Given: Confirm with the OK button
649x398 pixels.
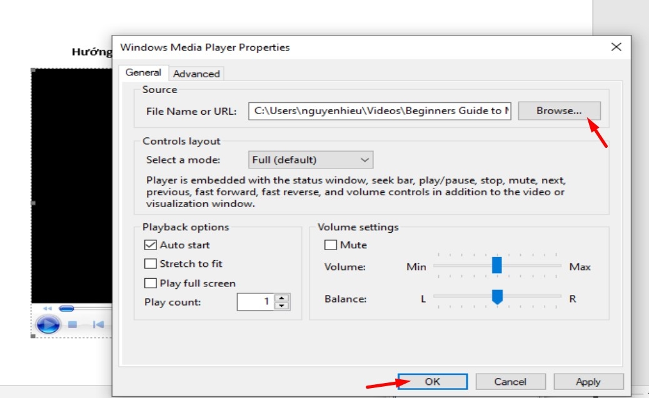Looking at the screenshot, I should (433, 382).
